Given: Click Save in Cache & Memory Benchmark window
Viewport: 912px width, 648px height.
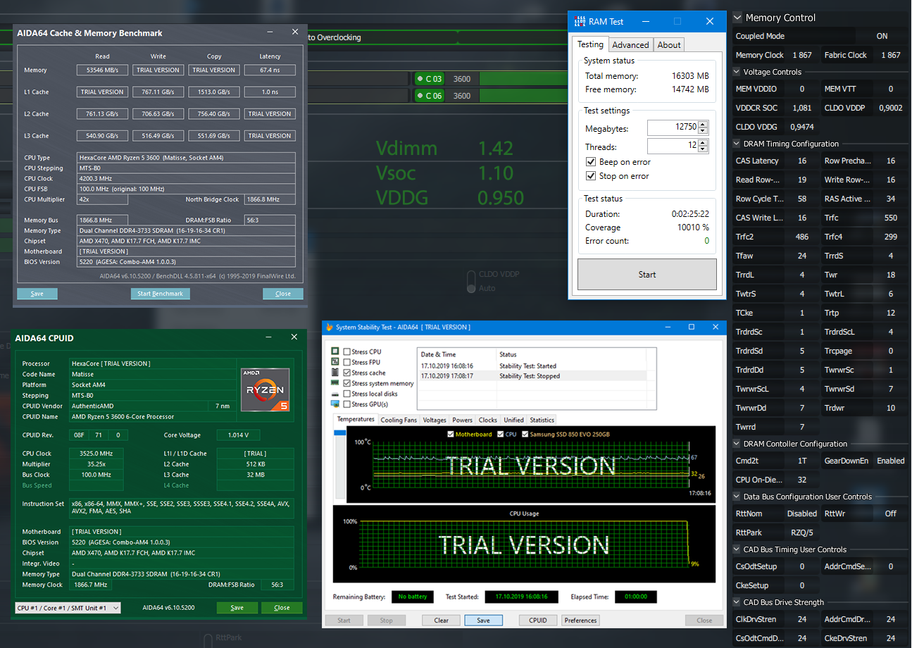Looking at the screenshot, I should (37, 294).
